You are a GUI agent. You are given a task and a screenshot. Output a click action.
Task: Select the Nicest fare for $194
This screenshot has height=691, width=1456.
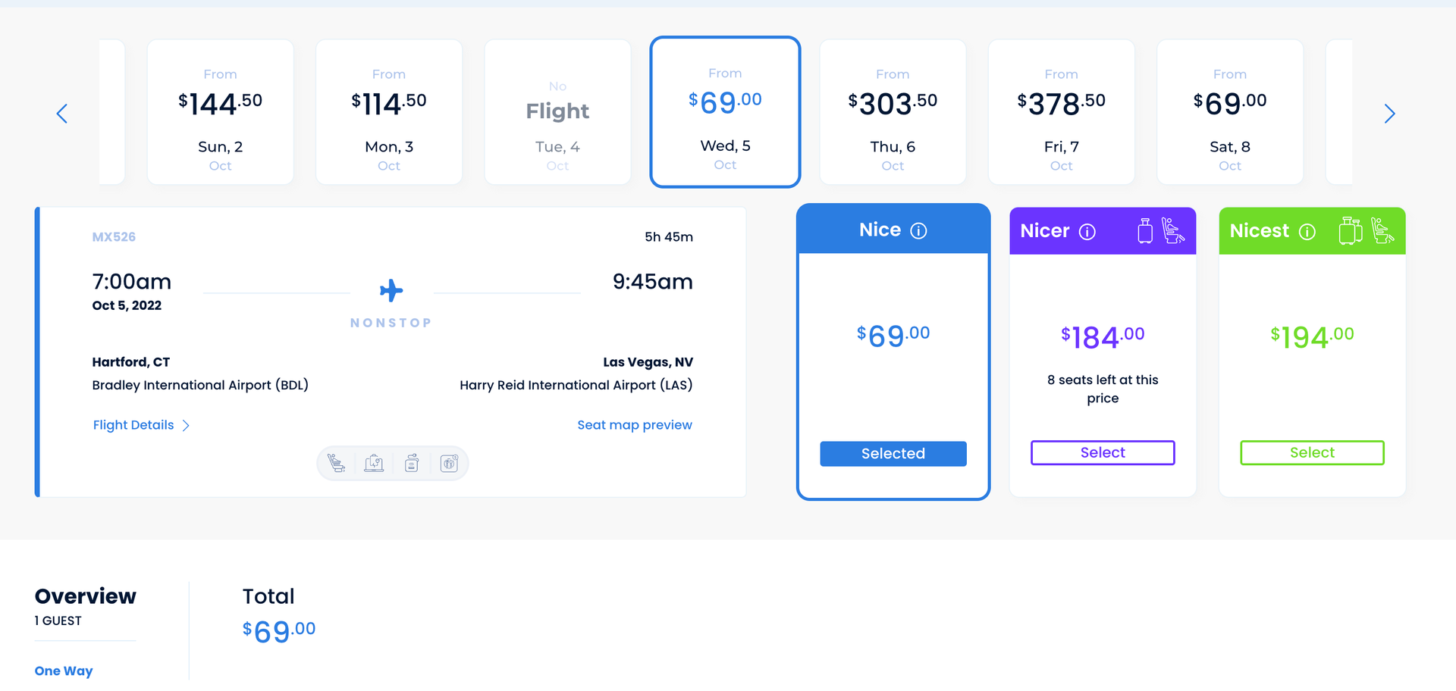pos(1312,452)
